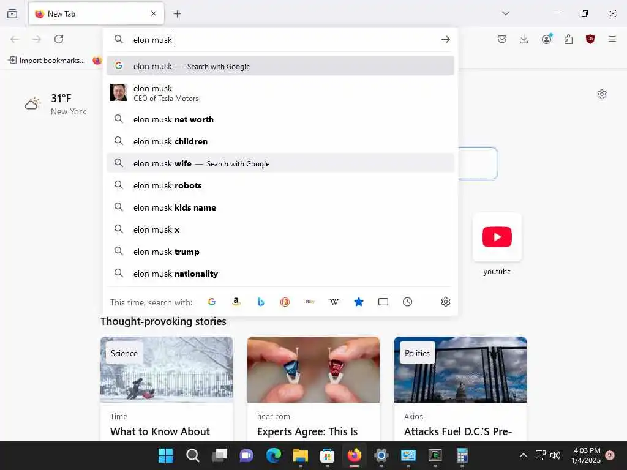
Task: Click the go arrow in address bar
Action: point(446,39)
